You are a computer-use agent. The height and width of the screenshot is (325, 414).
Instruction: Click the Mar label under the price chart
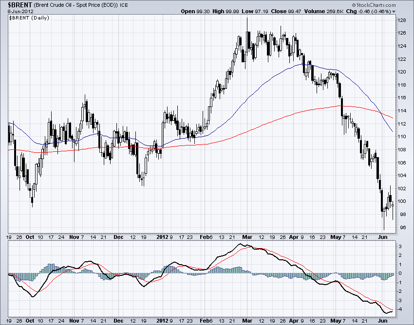tap(247, 237)
